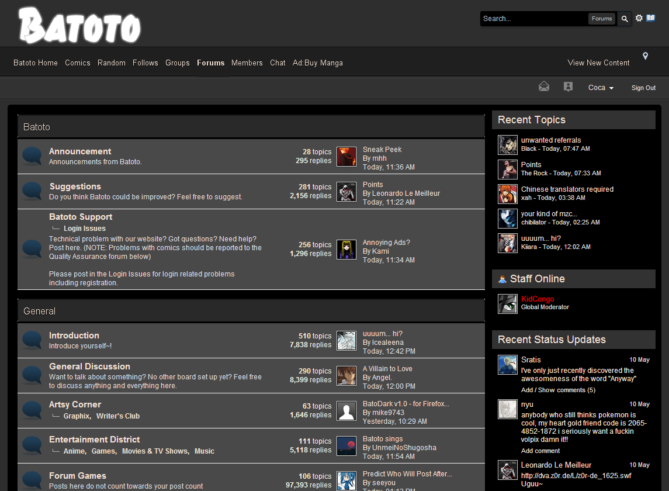Click Add / Show comments (5)
The image size is (669, 491).
click(558, 390)
